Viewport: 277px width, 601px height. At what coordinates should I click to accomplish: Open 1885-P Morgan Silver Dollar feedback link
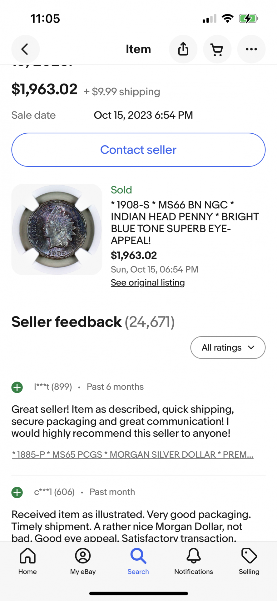tap(133, 455)
